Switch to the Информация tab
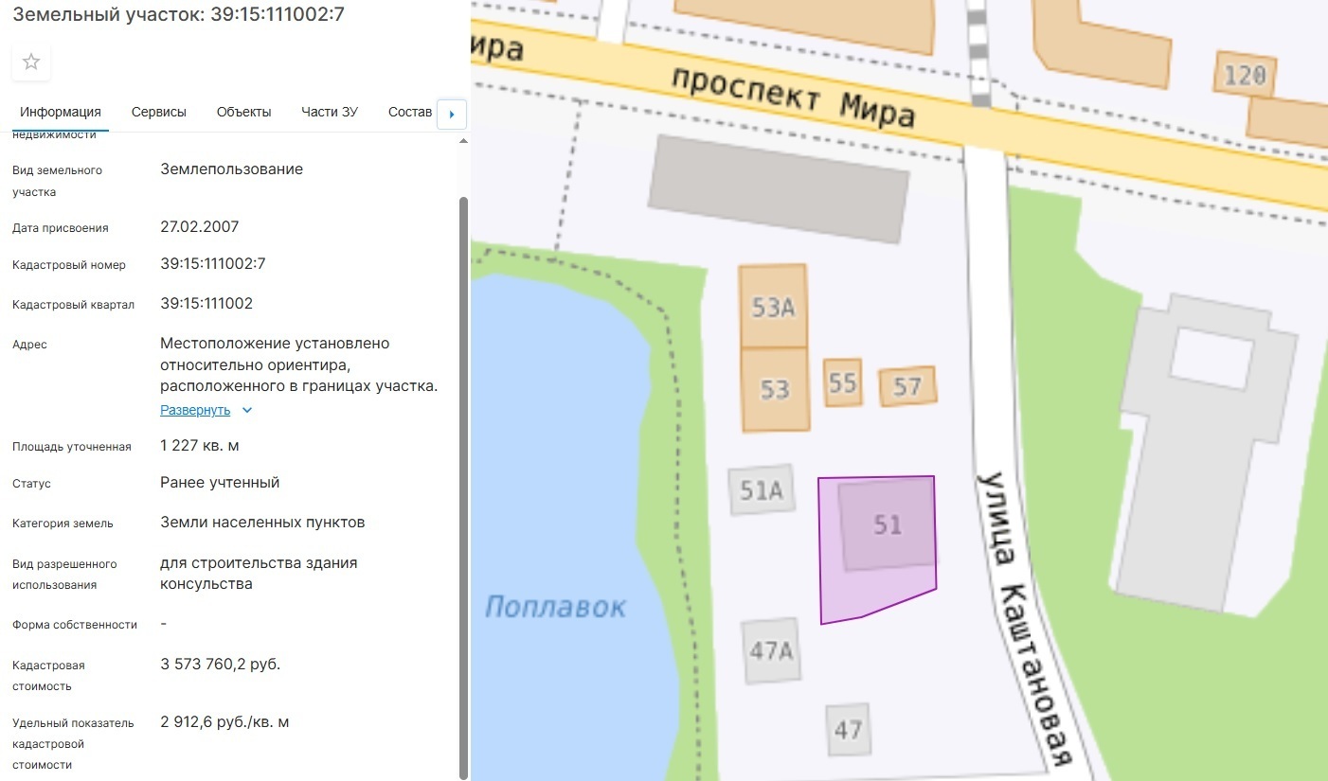Screen dimensions: 1328x781 [61, 112]
